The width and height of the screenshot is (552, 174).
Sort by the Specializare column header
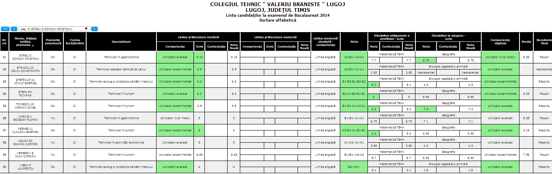[x=121, y=42]
